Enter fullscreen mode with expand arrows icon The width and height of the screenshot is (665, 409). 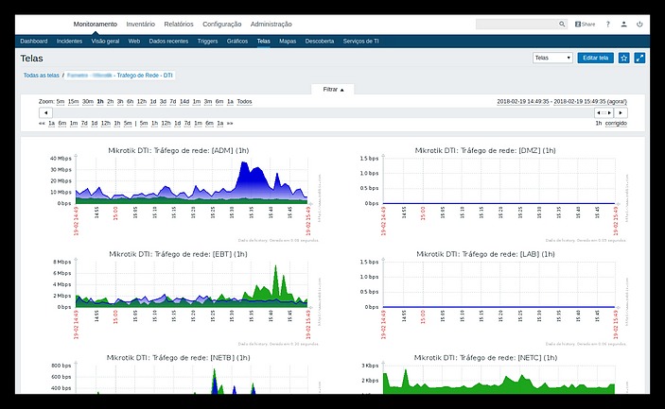tap(640, 58)
